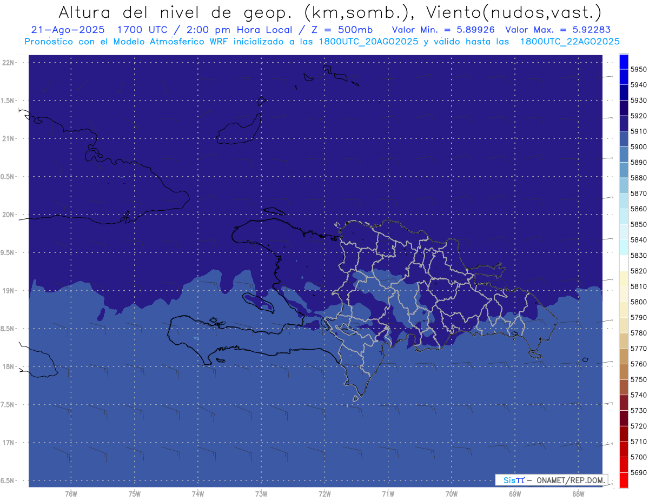The width and height of the screenshot is (649, 501).
Task: Click the '5930' legend value
Action: click(x=638, y=101)
